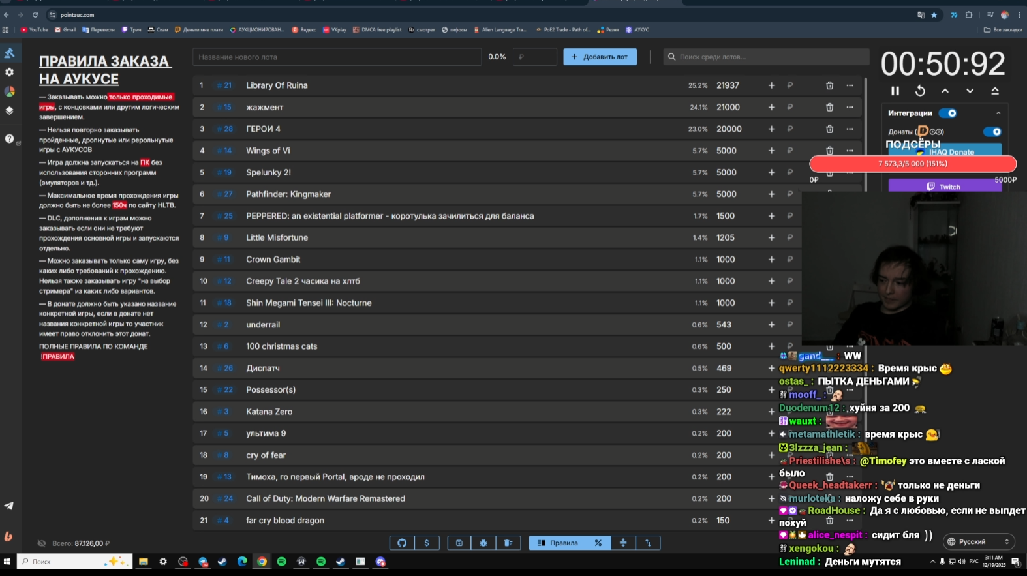Open the auction gavel page in sidebar
Viewport: 1027px width, 576px height.
pyautogui.click(x=9, y=53)
